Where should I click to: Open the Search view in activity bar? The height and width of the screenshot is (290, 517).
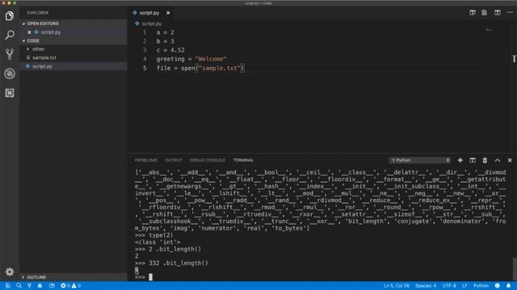10,35
